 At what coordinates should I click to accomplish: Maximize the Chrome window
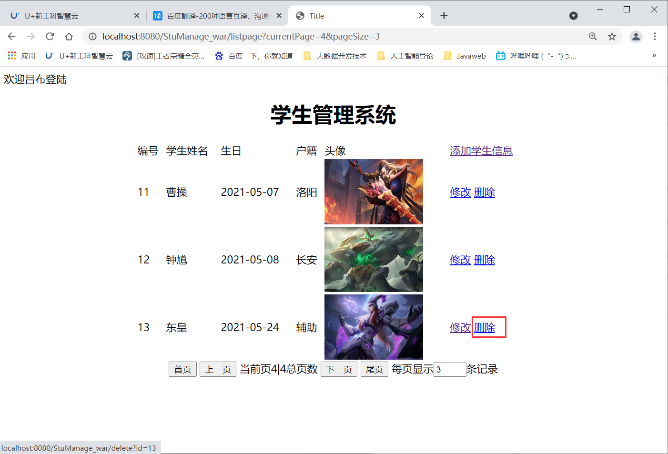coord(627,10)
